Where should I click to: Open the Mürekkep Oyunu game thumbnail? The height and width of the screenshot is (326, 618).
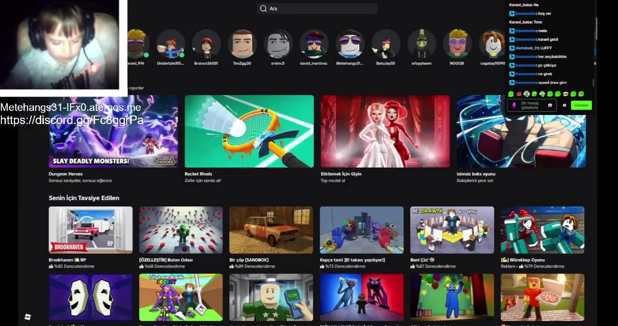542,230
